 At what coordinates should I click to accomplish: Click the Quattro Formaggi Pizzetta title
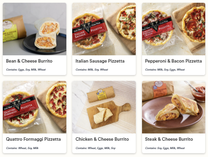[x=33, y=139]
